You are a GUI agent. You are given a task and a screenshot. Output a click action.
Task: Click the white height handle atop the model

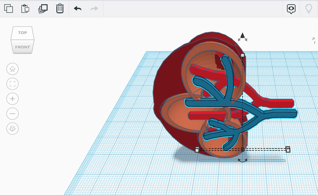243,55
